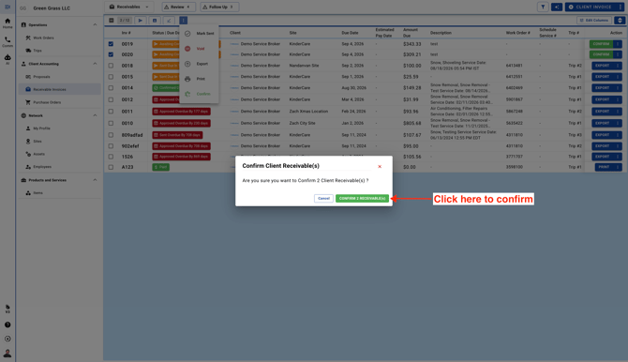Viewport: 628px width, 362px height.
Task: Open Items in the sidebar
Action: pos(60,193)
